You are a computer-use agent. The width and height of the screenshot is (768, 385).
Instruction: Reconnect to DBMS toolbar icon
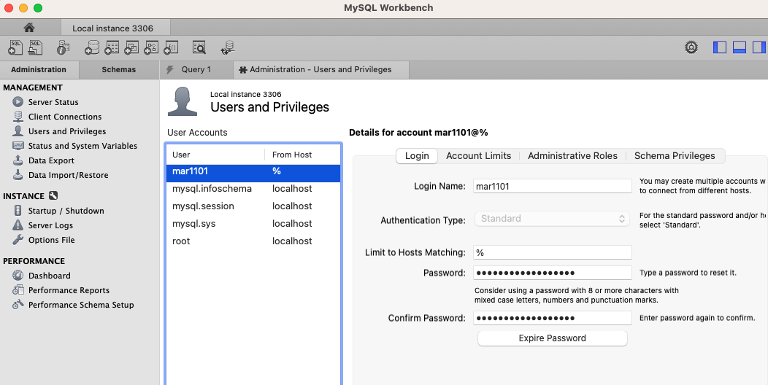click(227, 47)
